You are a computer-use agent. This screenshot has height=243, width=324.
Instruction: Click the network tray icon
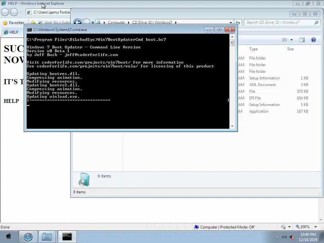284,237
